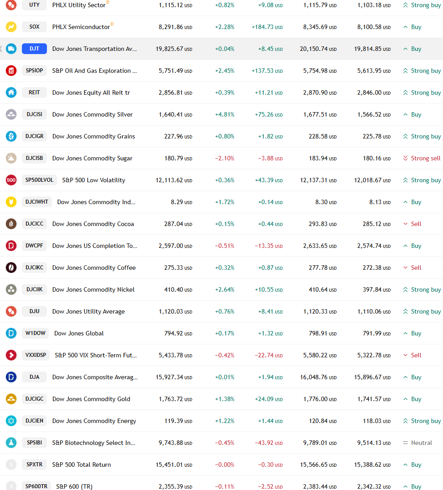Click the Commodity Gold bars icon
This screenshot has width=443, height=490.
pyautogui.click(x=11, y=399)
